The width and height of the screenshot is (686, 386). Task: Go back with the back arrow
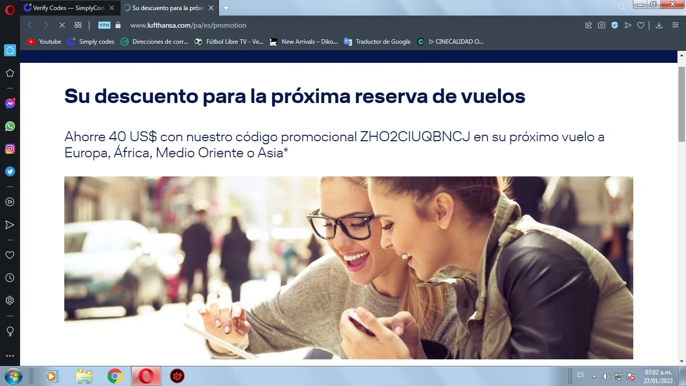pos(30,25)
